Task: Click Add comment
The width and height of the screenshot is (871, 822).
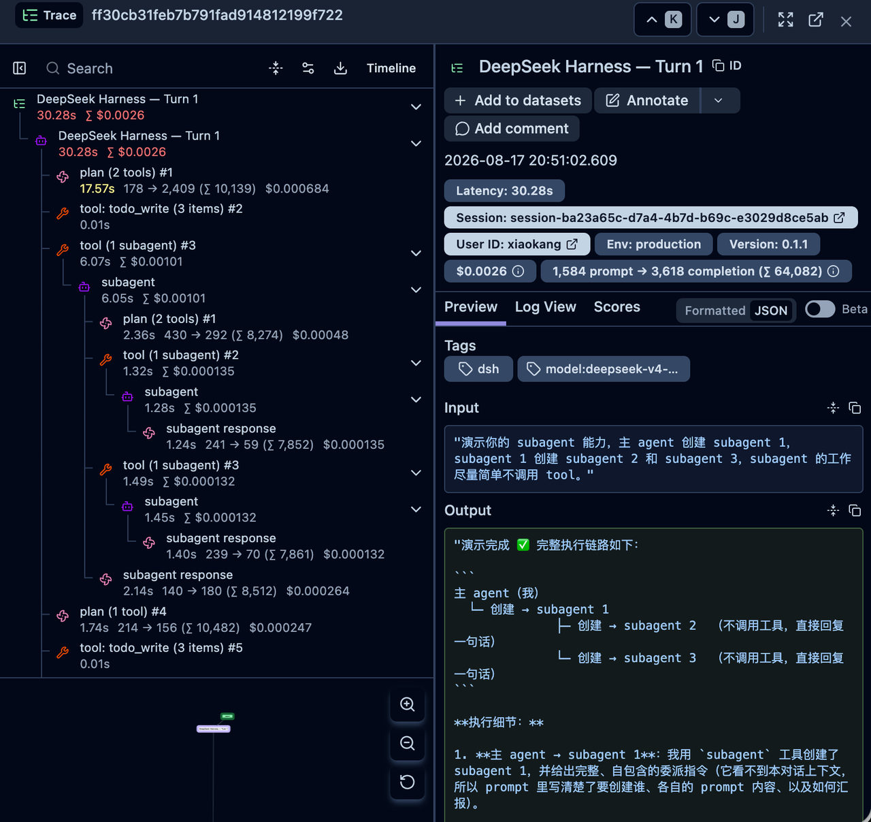Action: (x=512, y=129)
